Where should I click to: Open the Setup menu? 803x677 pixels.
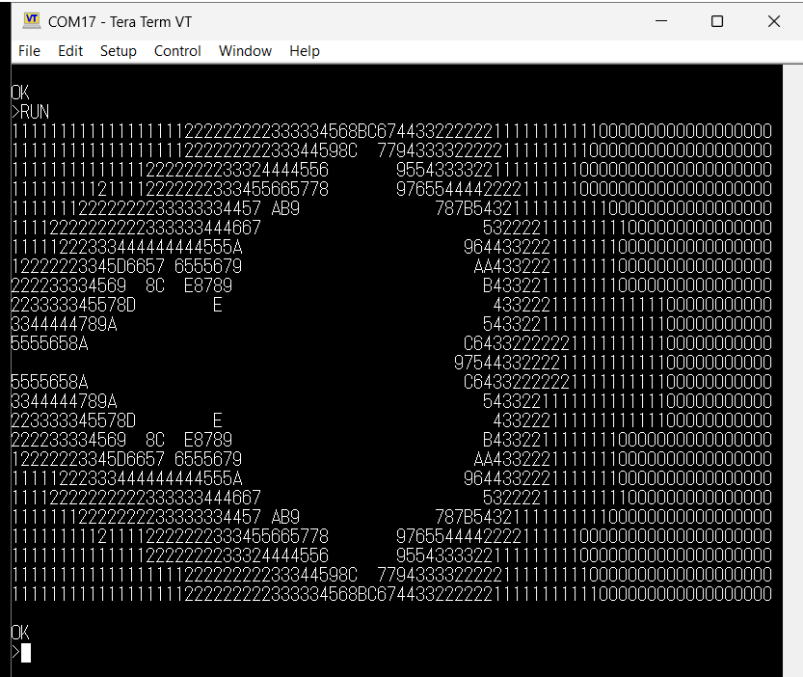(119, 51)
